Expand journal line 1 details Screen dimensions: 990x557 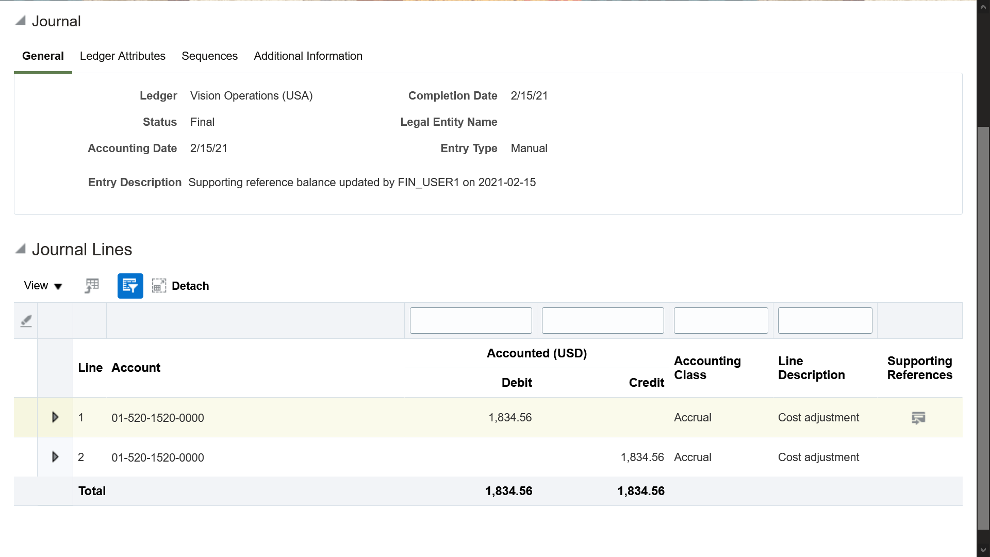coord(55,417)
